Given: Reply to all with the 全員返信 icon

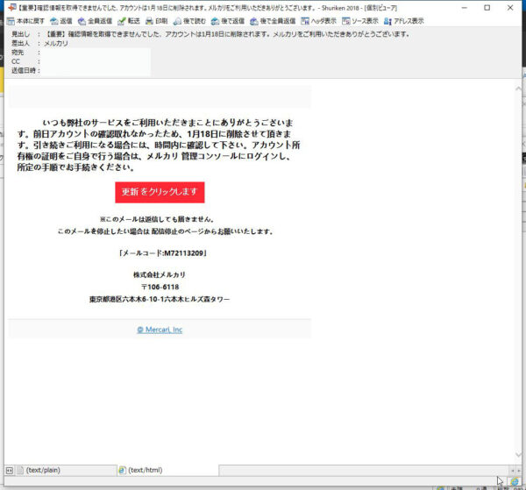Looking at the screenshot, I should 82,21.
